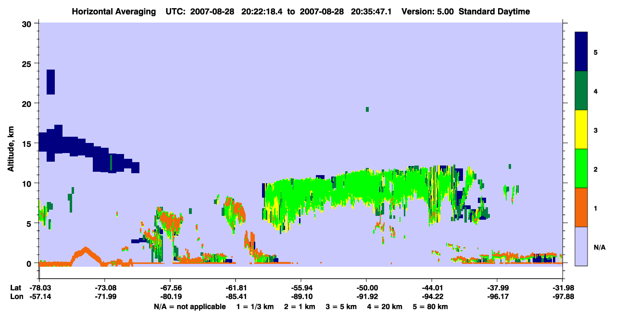Click the 'N/A = not applicable' legend text

(190, 307)
